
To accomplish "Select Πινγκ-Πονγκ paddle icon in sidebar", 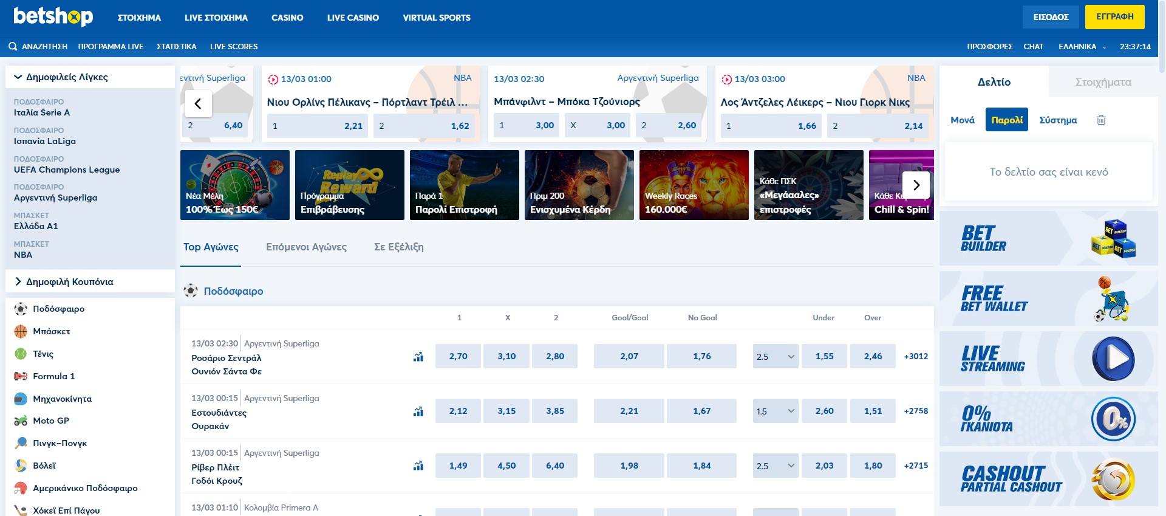I will (21, 443).
